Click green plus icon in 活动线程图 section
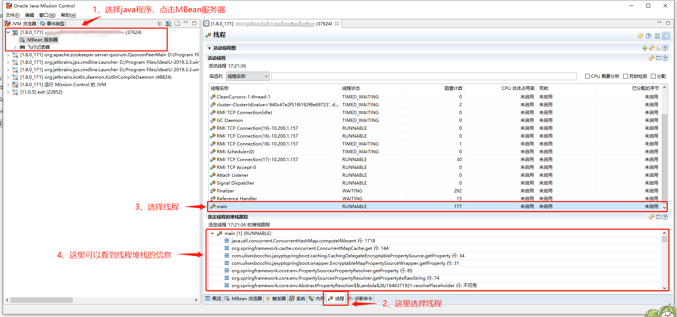This screenshot has height=317, width=677. click(x=645, y=48)
